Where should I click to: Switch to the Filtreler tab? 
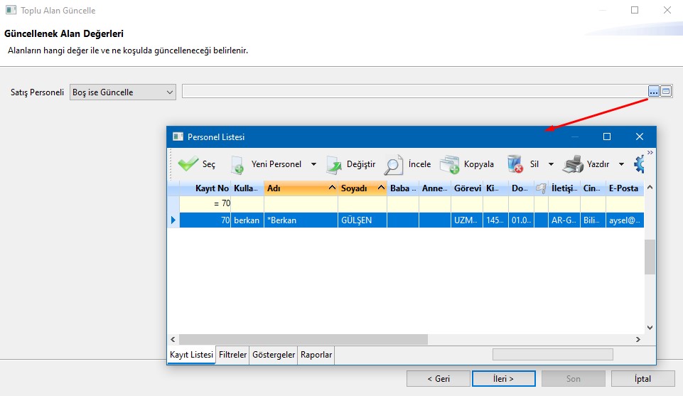pos(232,355)
